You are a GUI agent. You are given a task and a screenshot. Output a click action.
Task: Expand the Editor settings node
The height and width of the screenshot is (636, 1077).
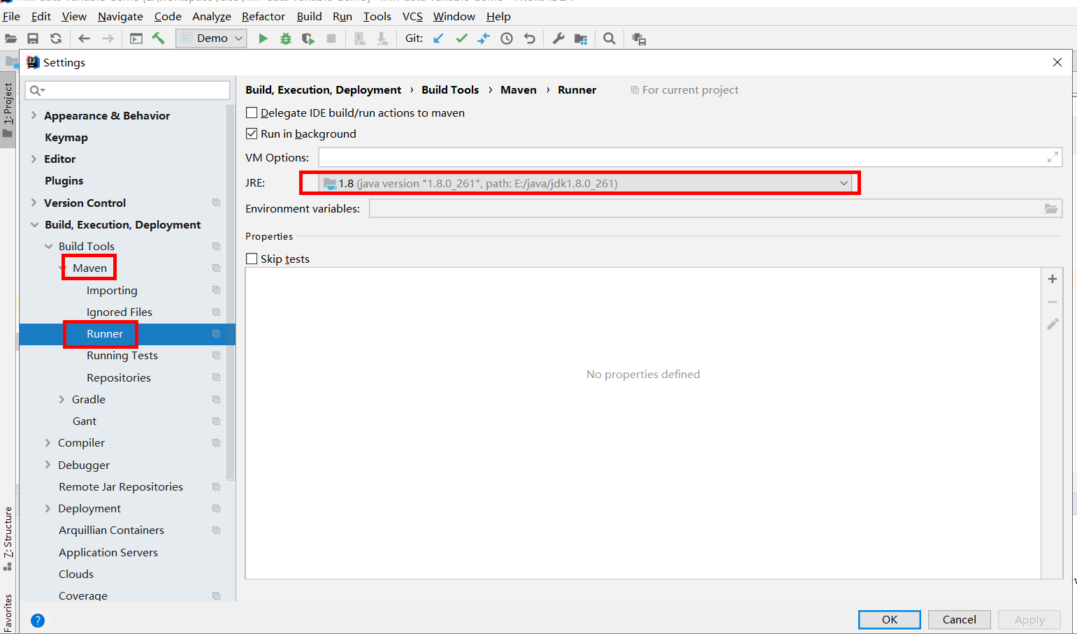coord(34,159)
